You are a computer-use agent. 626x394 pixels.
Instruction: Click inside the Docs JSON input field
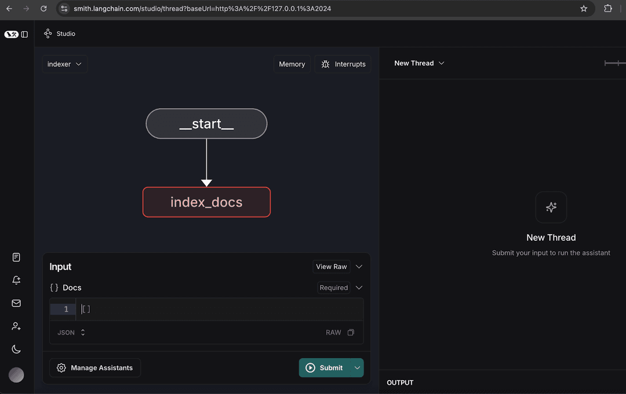point(220,308)
